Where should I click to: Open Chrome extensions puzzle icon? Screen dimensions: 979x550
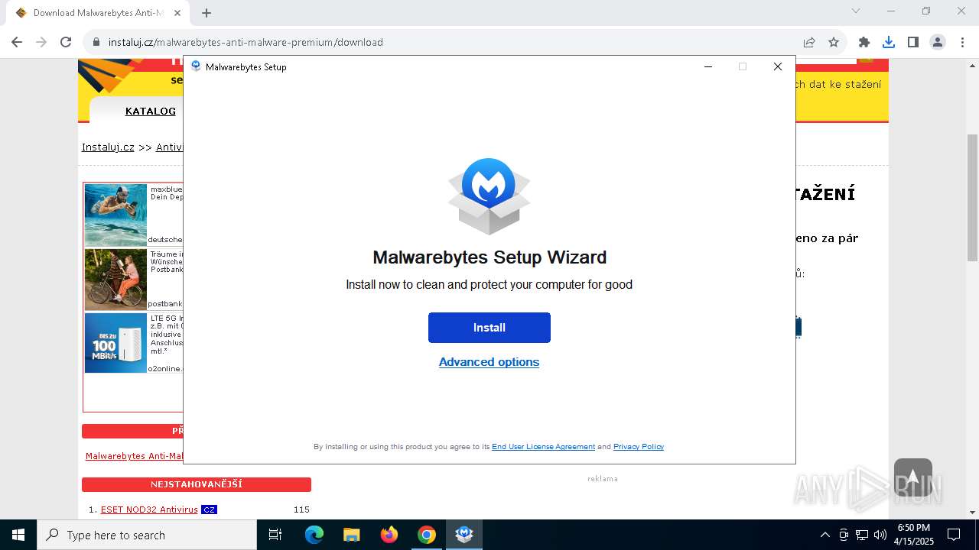(864, 42)
